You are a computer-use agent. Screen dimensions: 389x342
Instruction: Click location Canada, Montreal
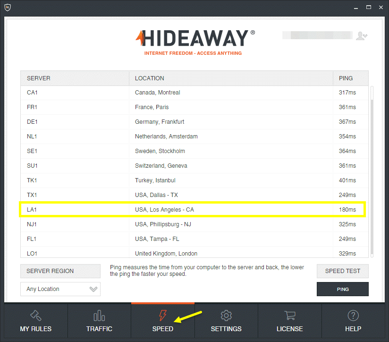point(158,93)
